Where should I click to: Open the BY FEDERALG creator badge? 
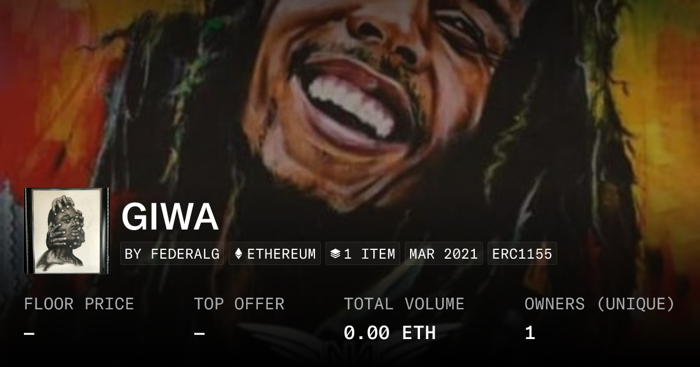[172, 254]
